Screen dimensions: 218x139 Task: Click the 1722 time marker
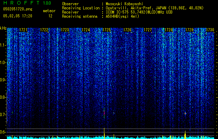coord(44,30)
